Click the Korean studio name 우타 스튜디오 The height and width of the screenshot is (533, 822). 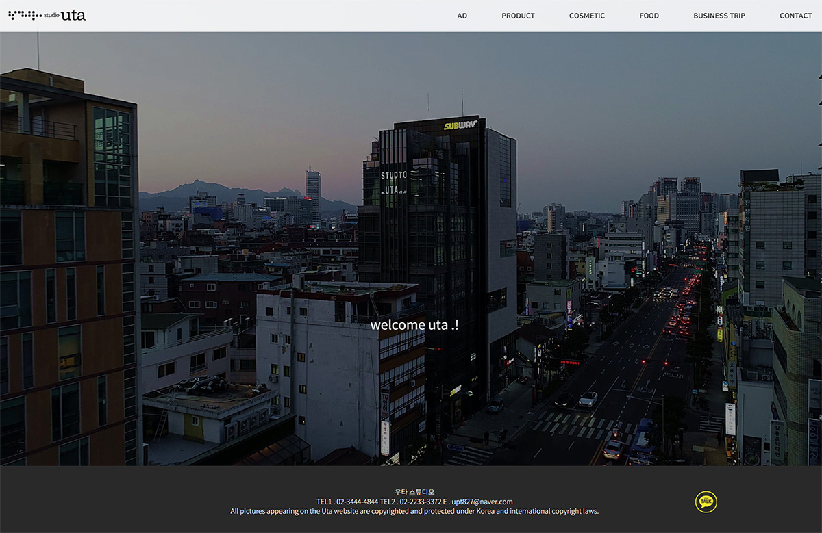(414, 492)
